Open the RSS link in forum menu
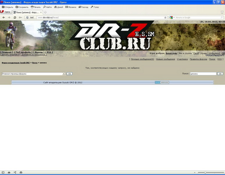This screenshot has height=175, width=225. [219, 59]
